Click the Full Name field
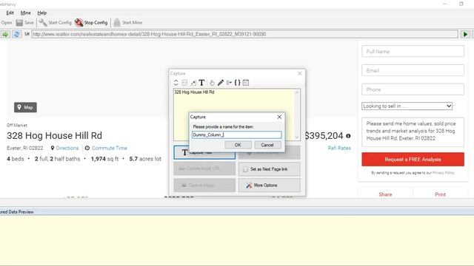 [x=413, y=51]
